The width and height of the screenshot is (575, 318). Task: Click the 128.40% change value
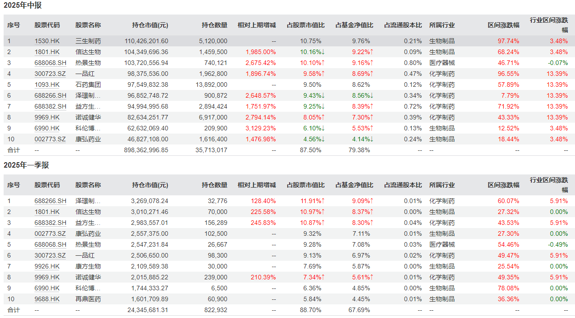point(264,201)
